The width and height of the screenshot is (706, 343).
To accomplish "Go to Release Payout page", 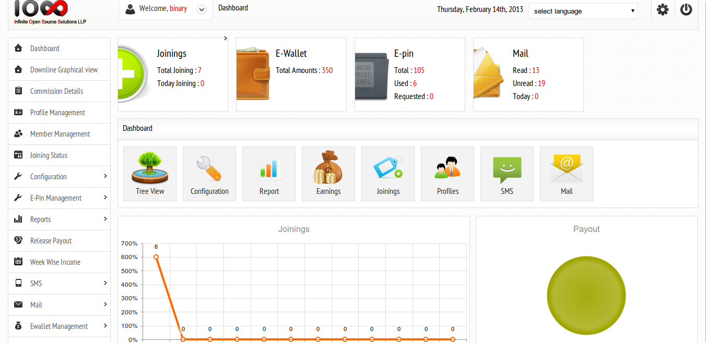I will 60,240.
